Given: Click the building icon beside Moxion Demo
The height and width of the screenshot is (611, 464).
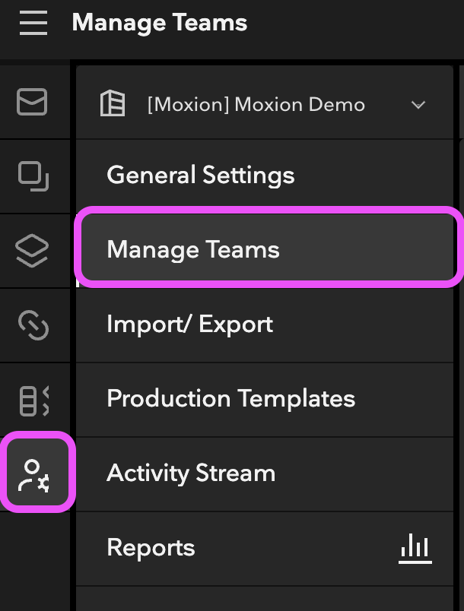Looking at the screenshot, I should click(113, 103).
